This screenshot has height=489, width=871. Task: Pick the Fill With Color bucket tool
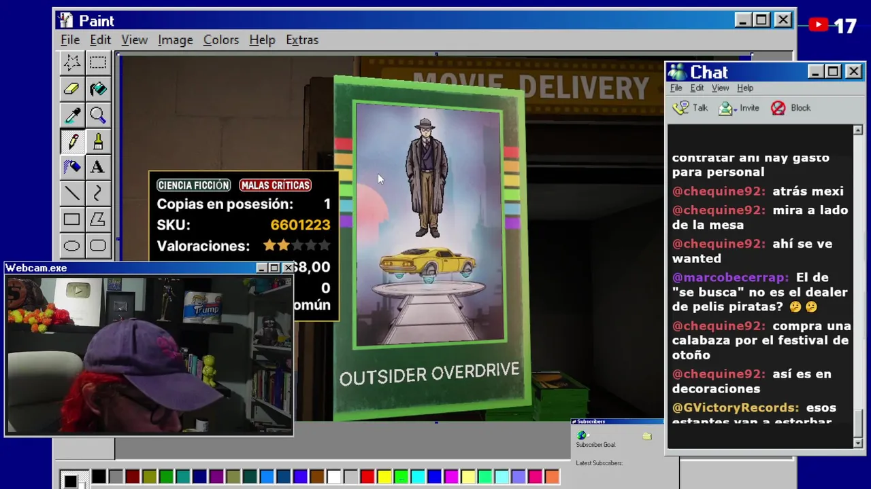pyautogui.click(x=97, y=89)
